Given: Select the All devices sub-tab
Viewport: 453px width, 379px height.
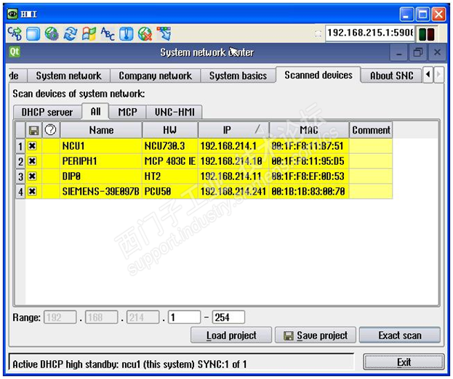Looking at the screenshot, I should tap(96, 111).
